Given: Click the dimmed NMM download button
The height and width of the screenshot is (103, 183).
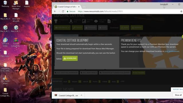Looking at the screenshot, I should coord(125,27).
